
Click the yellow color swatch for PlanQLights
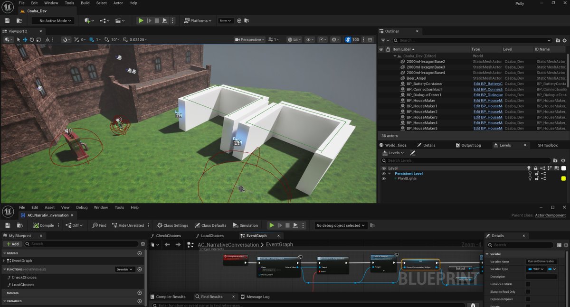pyautogui.click(x=564, y=178)
